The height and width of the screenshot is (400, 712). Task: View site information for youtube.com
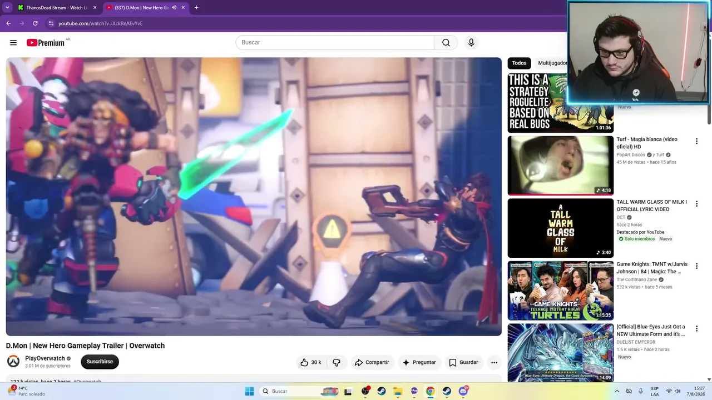click(51, 23)
